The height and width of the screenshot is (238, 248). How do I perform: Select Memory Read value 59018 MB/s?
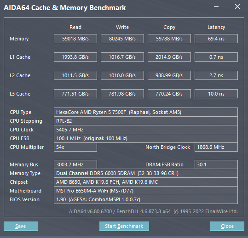click(x=75, y=39)
